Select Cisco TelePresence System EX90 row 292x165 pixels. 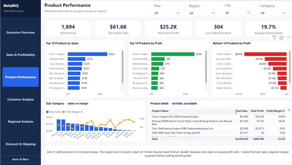coord(218,128)
